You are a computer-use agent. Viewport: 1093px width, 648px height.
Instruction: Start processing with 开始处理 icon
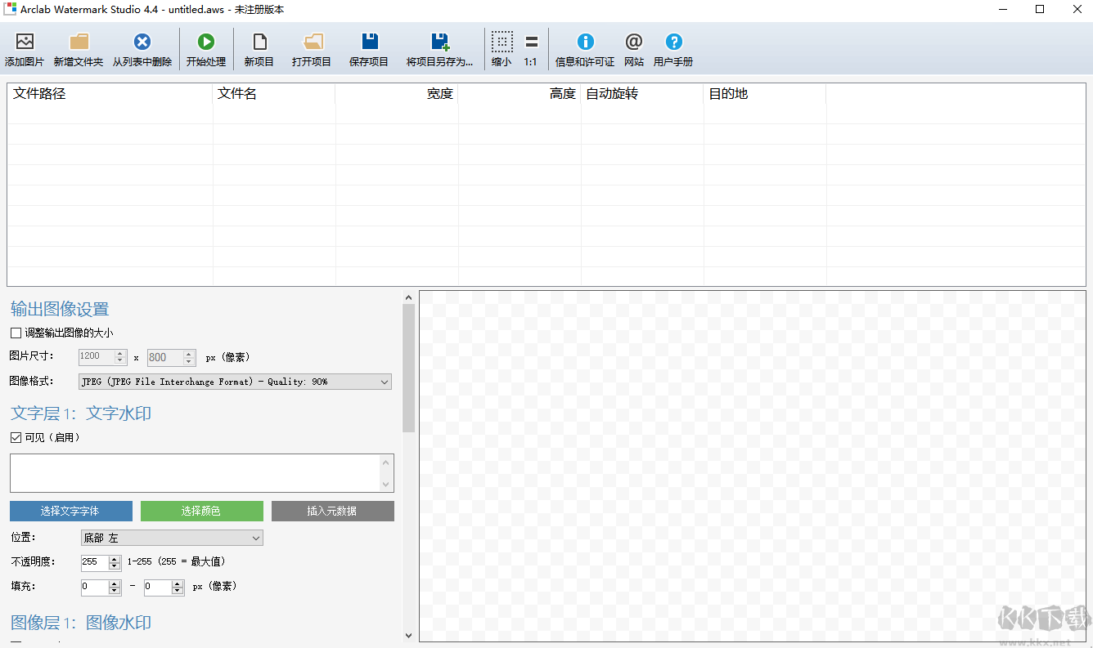pos(205,42)
